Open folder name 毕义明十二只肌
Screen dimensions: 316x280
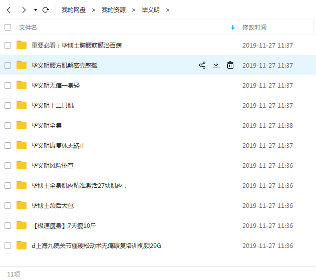pos(53,105)
